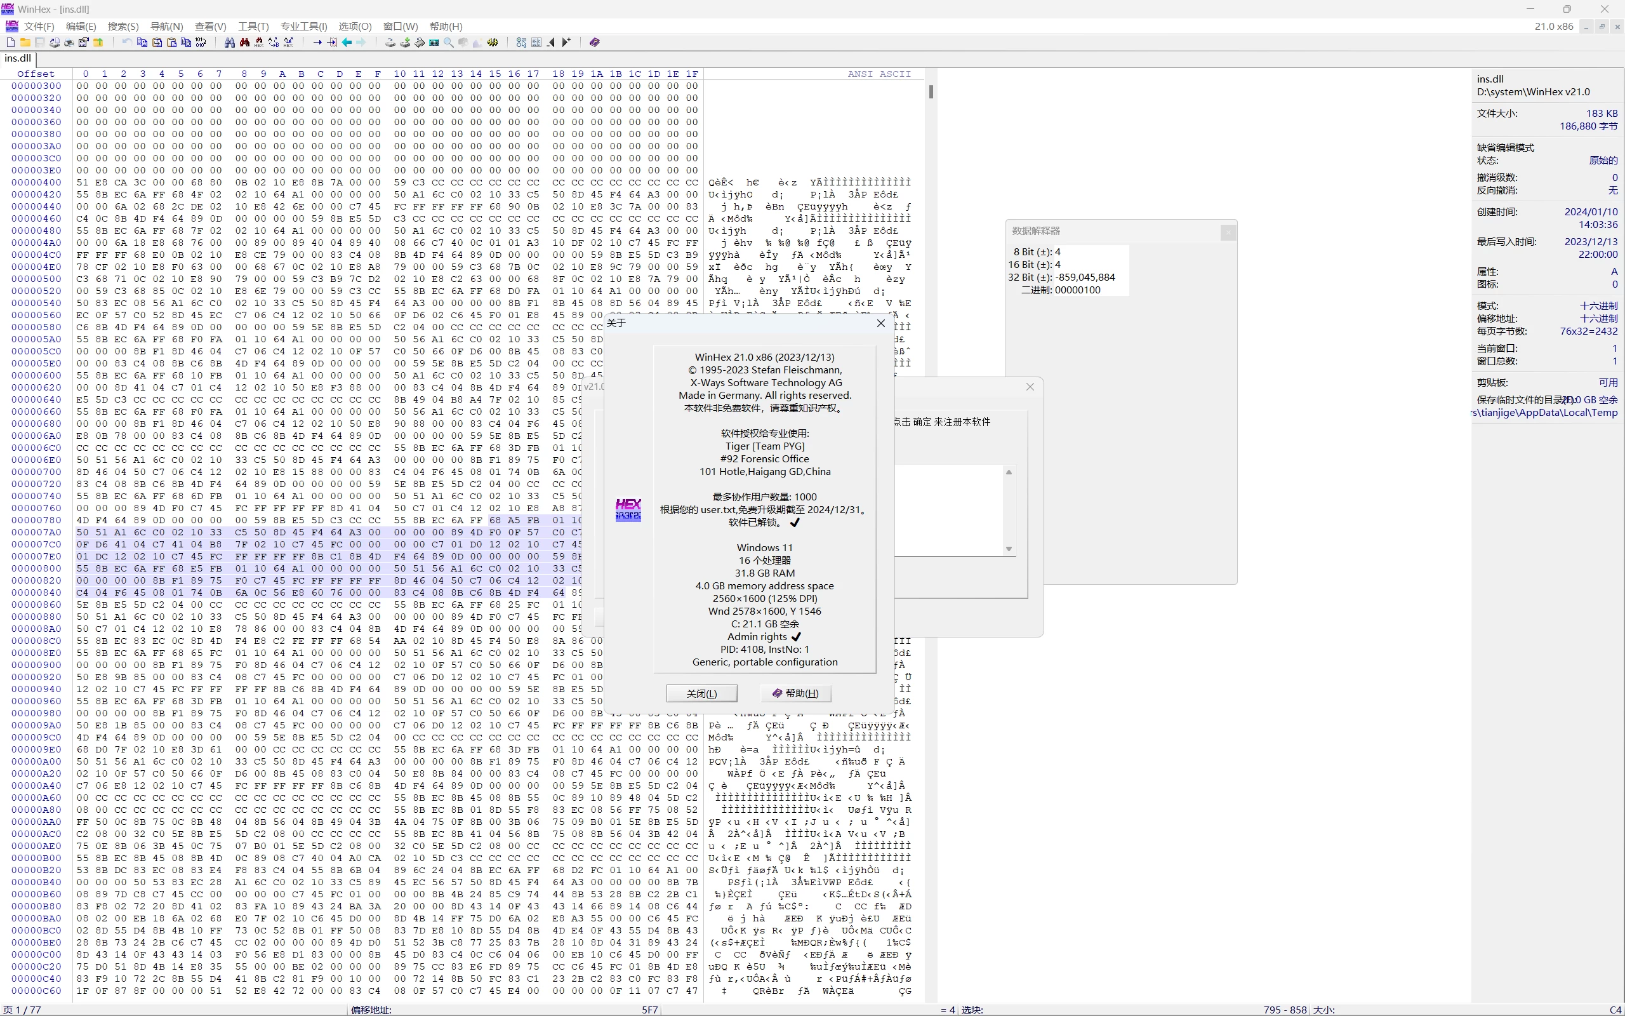Image resolution: width=1625 pixels, height=1016 pixels.
Task: Click the Open Folder icon with green arrow
Action: coord(98,43)
